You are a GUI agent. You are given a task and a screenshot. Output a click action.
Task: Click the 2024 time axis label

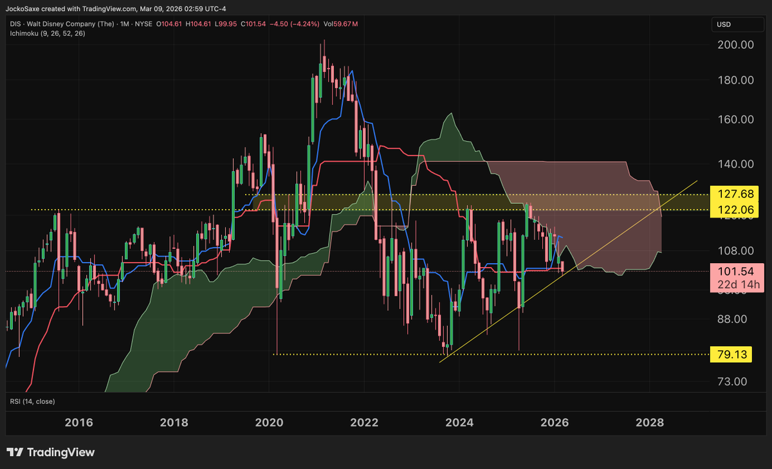pos(459,423)
